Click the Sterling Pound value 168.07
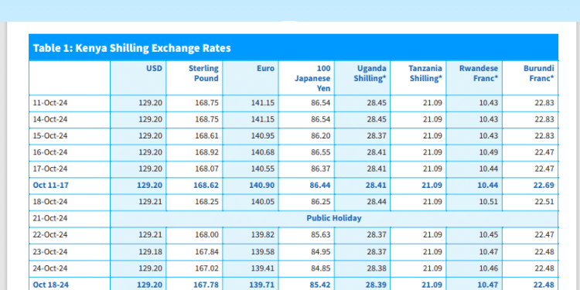 pyautogui.click(x=206, y=169)
